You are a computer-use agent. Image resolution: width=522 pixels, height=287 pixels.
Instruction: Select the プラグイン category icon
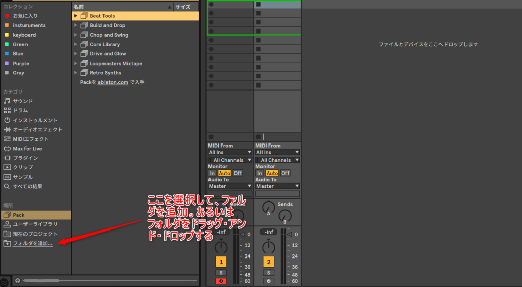click(7, 158)
